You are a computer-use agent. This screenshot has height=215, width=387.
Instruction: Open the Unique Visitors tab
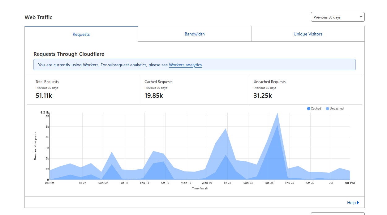coord(308,34)
